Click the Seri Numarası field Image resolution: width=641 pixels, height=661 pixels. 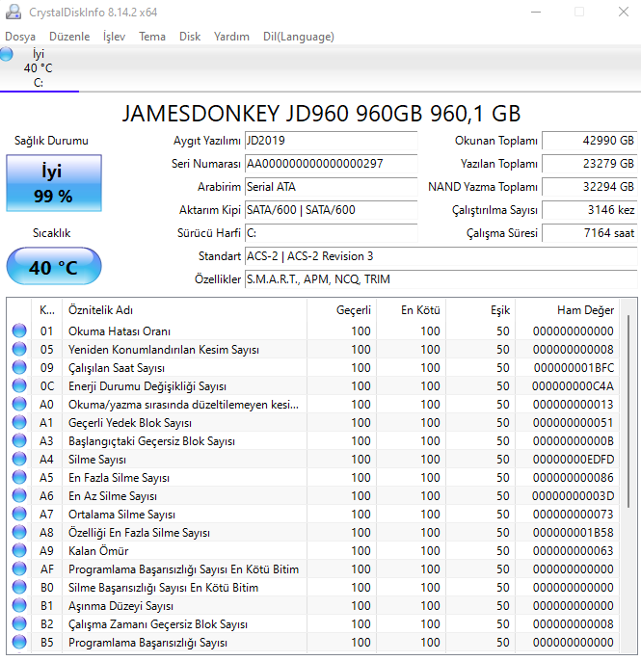(331, 164)
